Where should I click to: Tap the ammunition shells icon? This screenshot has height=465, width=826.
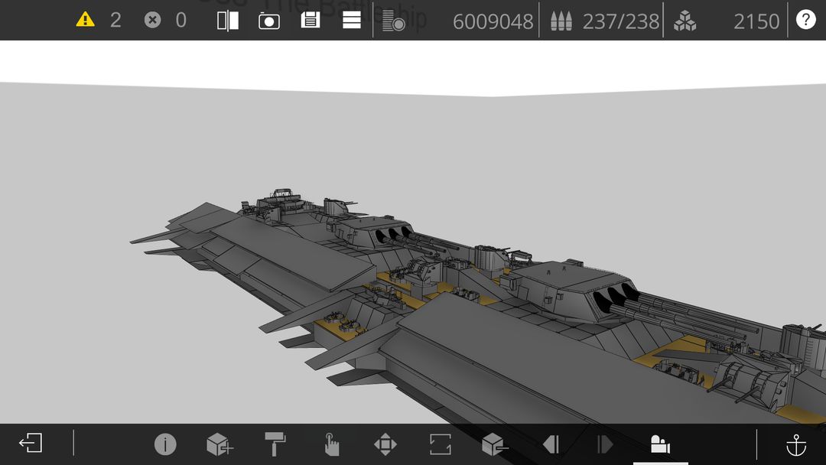tap(561, 21)
